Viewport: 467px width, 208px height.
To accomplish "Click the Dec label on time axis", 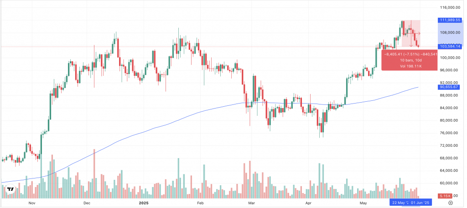I will 87,203.
